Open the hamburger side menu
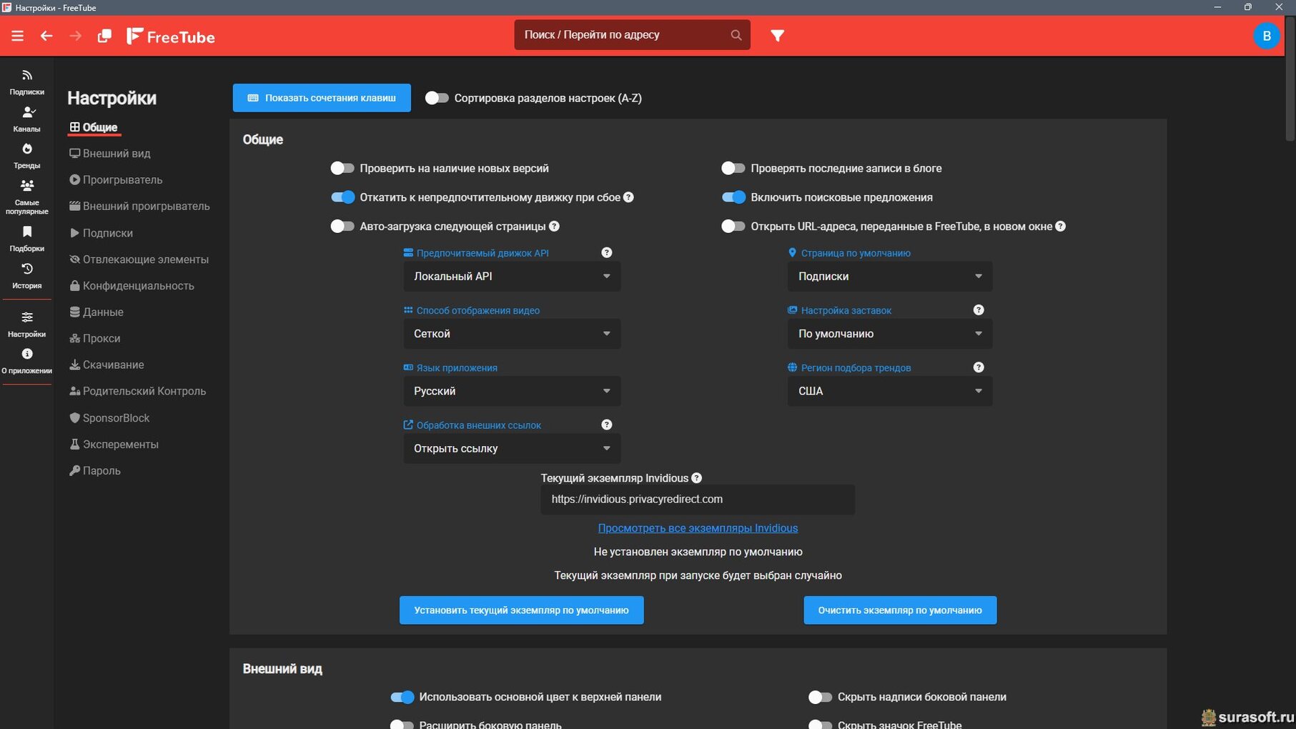This screenshot has height=729, width=1296. click(17, 36)
